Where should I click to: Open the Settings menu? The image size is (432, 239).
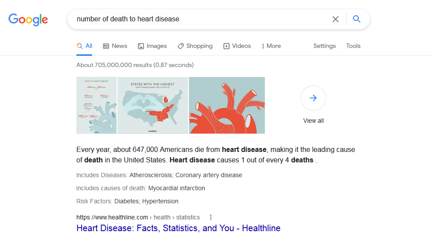(x=324, y=46)
